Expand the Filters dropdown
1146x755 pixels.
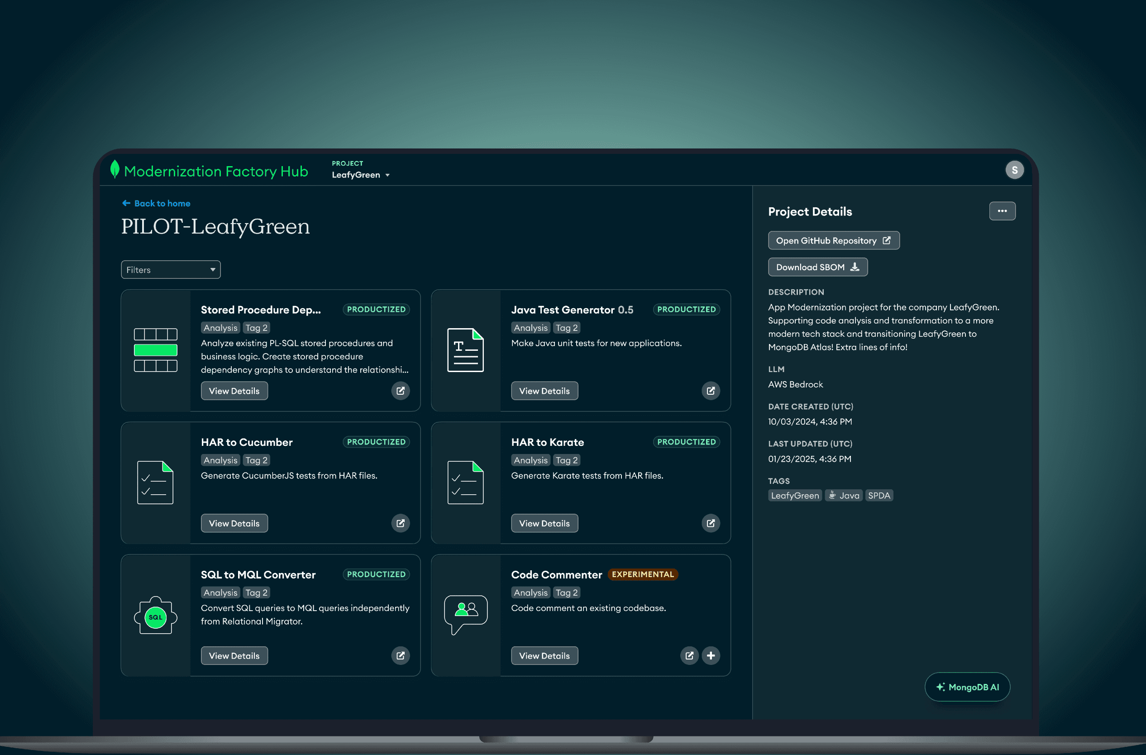pyautogui.click(x=171, y=270)
